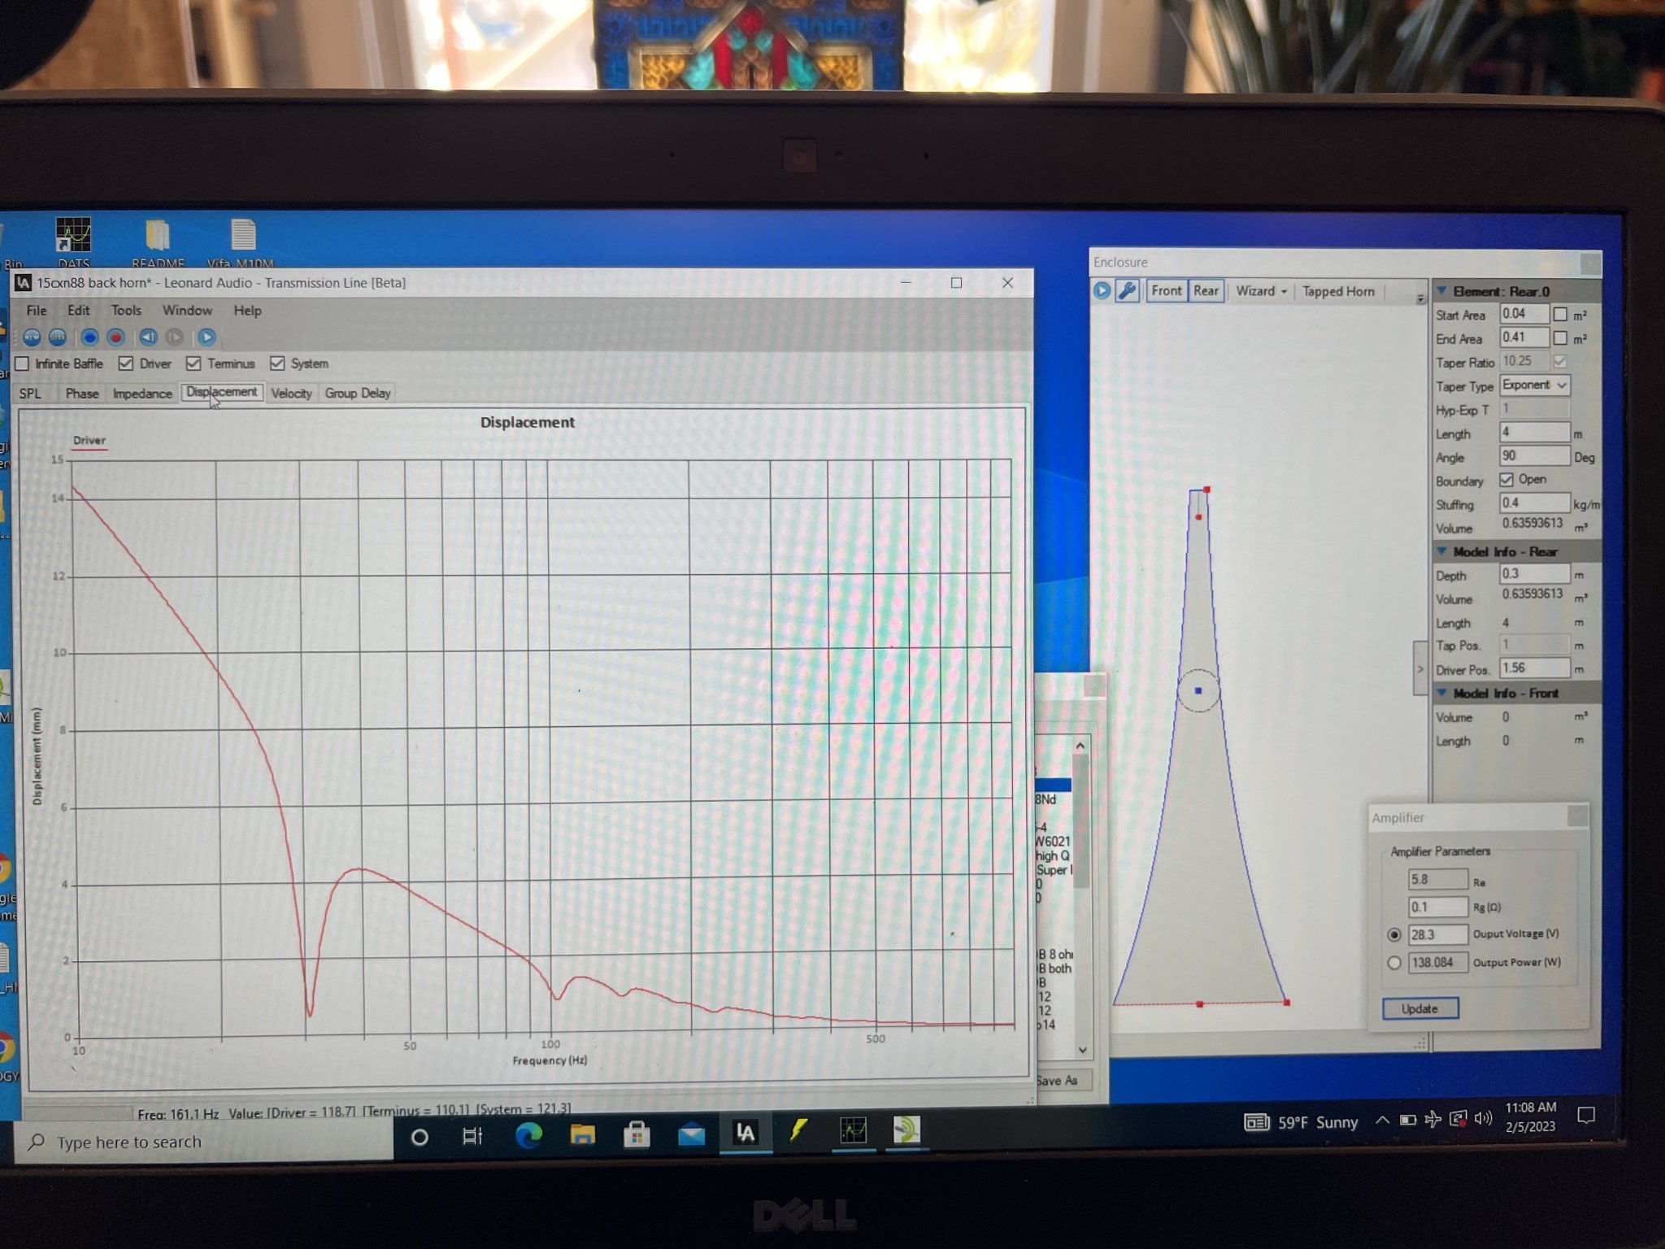Viewport: 1665px width, 1249px height.
Task: Collapse the Model Info - Front section
Action: [x=1441, y=692]
